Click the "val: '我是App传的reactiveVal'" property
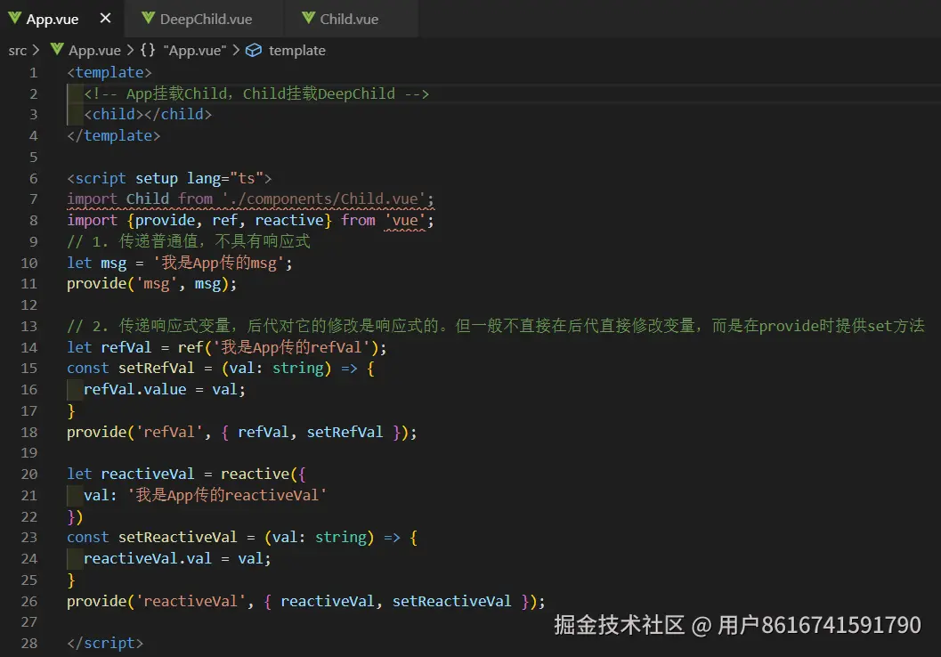The image size is (941, 657). (x=206, y=495)
